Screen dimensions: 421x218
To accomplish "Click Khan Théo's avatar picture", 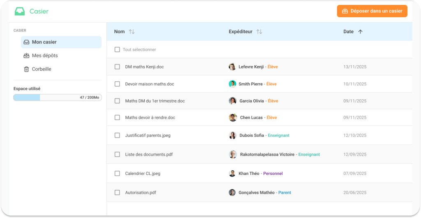I will (x=232, y=173).
